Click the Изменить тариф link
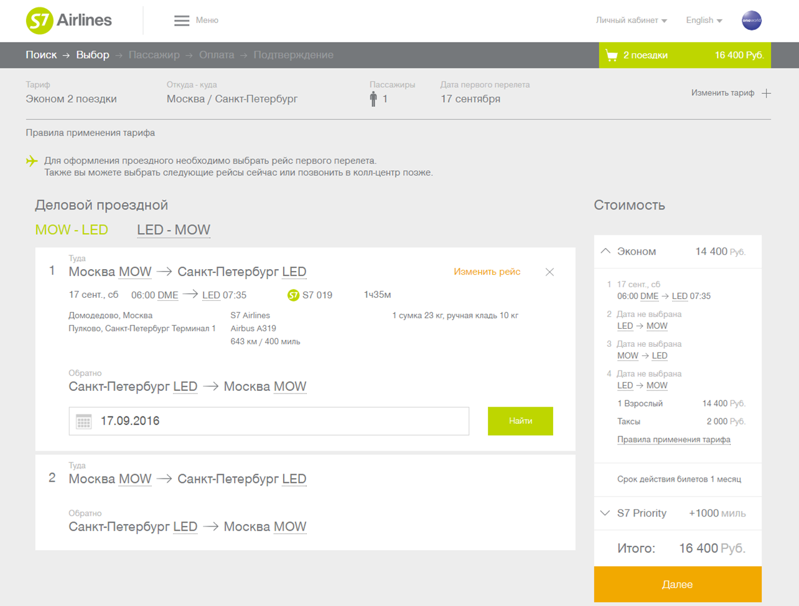Image resolution: width=799 pixels, height=606 pixels. pyautogui.click(x=722, y=93)
